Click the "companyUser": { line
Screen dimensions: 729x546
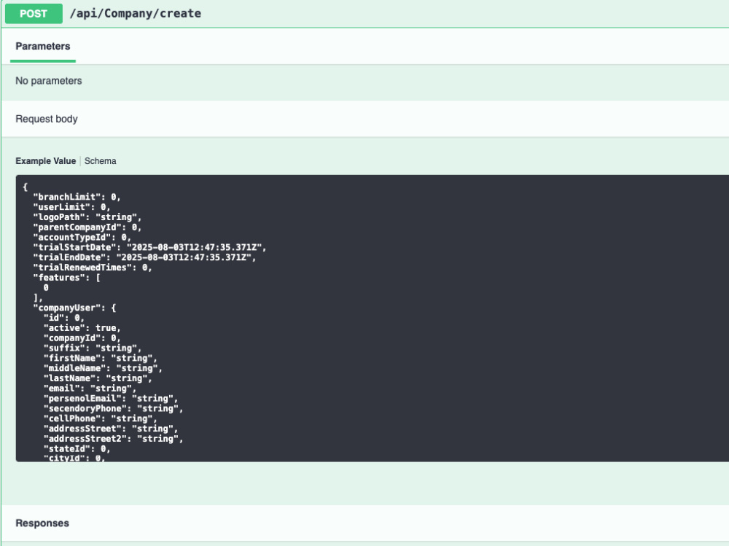click(74, 308)
